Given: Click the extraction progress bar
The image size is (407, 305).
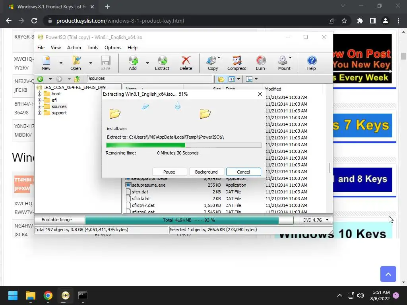Looking at the screenshot, I should tap(184, 145).
